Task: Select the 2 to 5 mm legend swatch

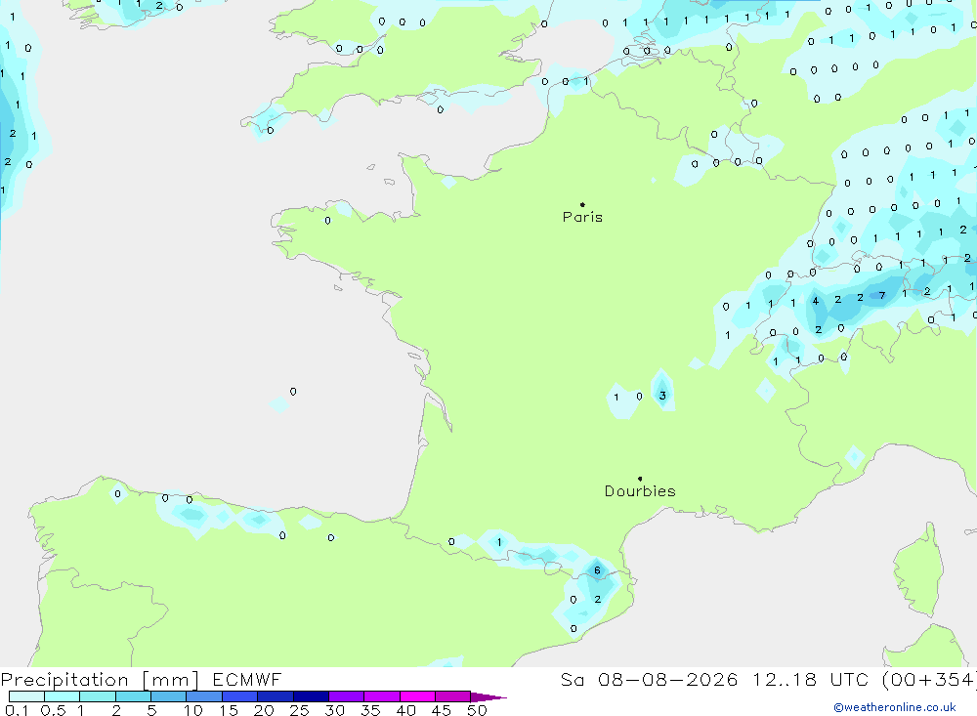Action: (133, 696)
